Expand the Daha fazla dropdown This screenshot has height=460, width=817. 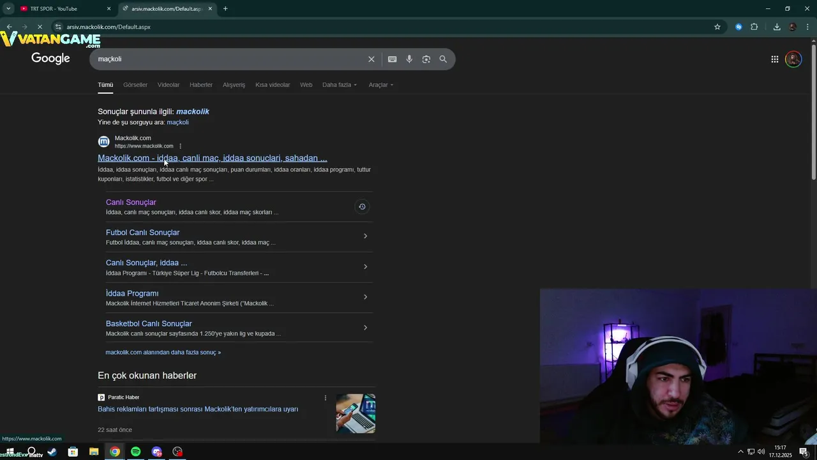[x=340, y=85]
